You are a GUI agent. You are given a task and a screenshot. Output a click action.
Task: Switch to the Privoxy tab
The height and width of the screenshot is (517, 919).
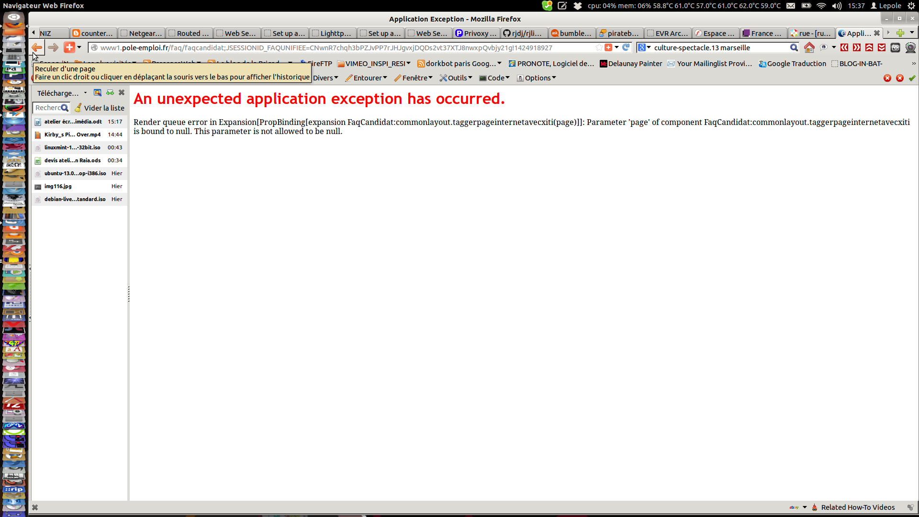pos(476,33)
